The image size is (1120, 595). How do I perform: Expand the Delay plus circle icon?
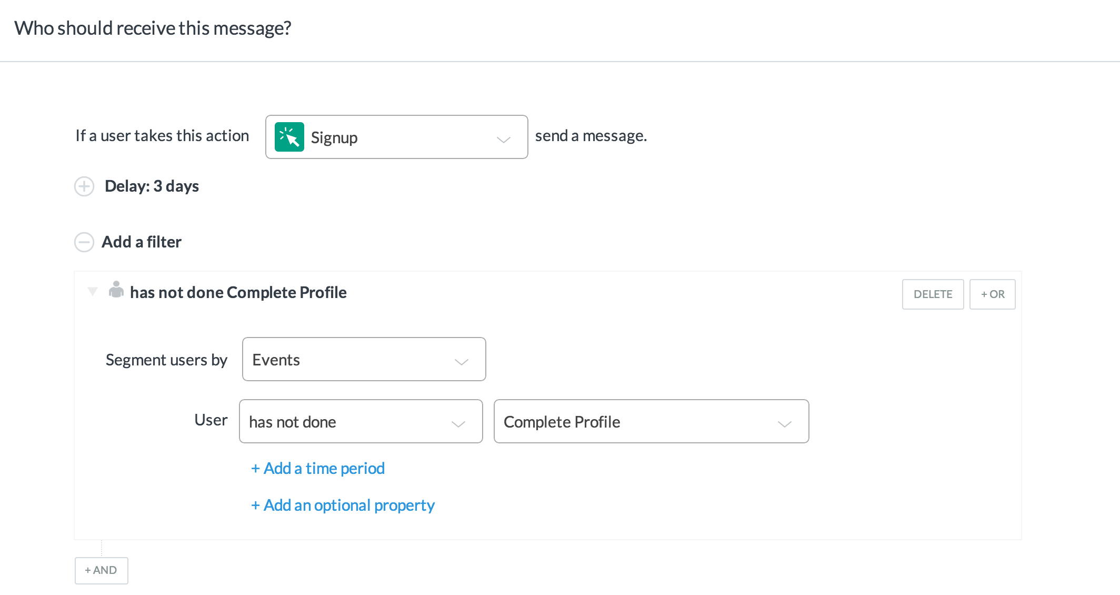point(84,186)
